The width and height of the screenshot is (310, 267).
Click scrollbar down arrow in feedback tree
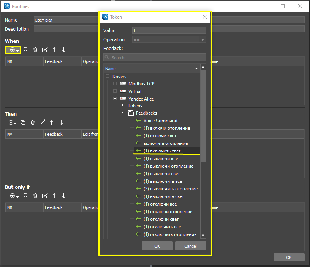click(x=203, y=235)
